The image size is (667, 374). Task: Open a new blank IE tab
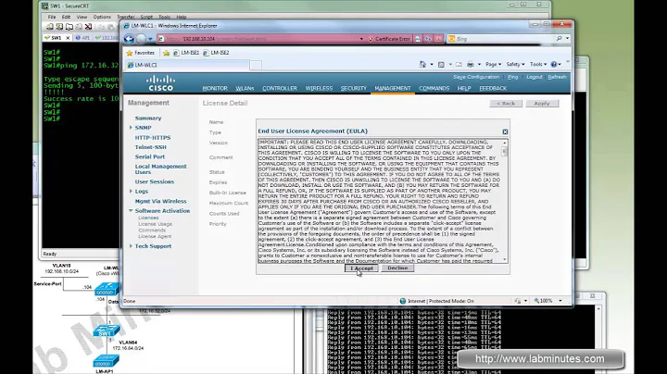[256, 65]
